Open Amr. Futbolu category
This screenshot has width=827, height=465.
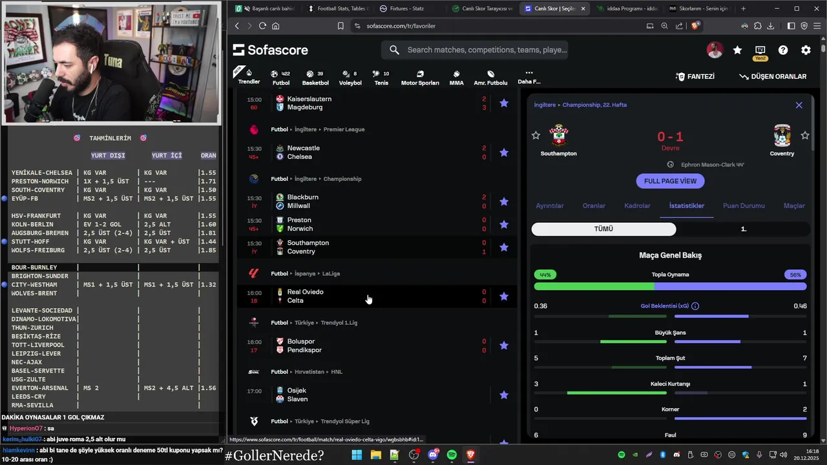[x=490, y=77]
